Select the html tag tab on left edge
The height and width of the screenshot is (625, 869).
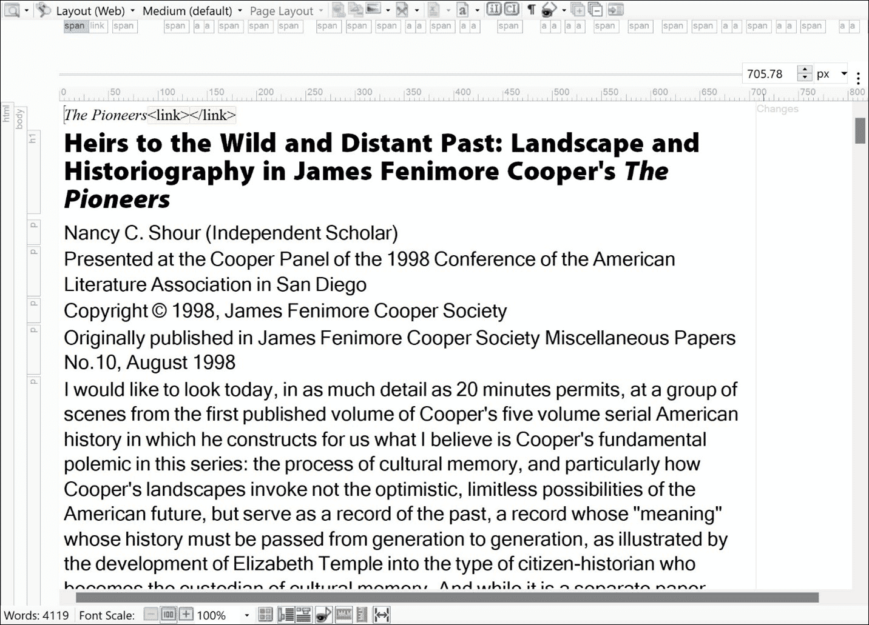pyautogui.click(x=7, y=115)
